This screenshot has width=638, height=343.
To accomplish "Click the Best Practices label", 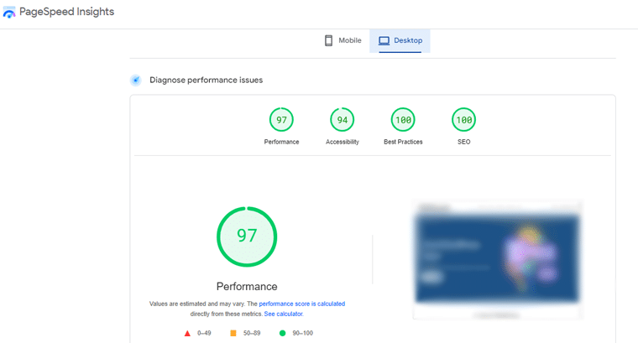I will pos(403,142).
